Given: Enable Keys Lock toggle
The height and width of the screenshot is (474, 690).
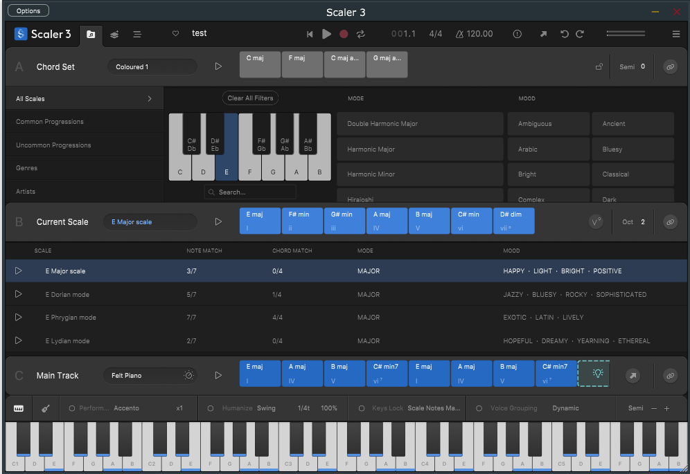Looking at the screenshot, I should pyautogui.click(x=362, y=408).
